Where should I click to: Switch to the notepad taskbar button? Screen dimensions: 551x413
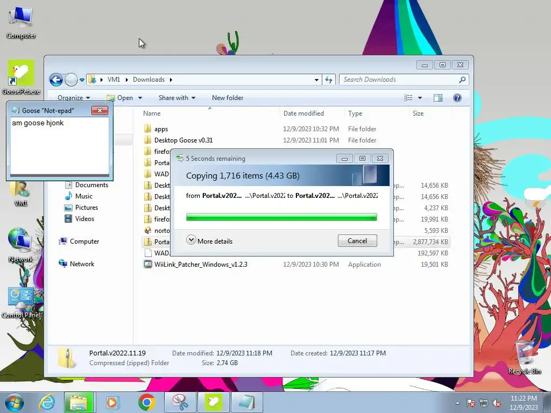click(247, 402)
